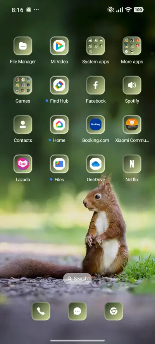Launch Chrome browser from dock

(x=114, y=311)
